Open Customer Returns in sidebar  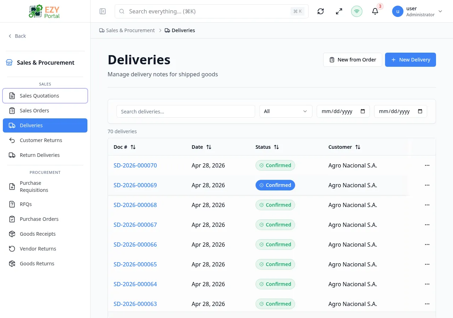(45, 140)
